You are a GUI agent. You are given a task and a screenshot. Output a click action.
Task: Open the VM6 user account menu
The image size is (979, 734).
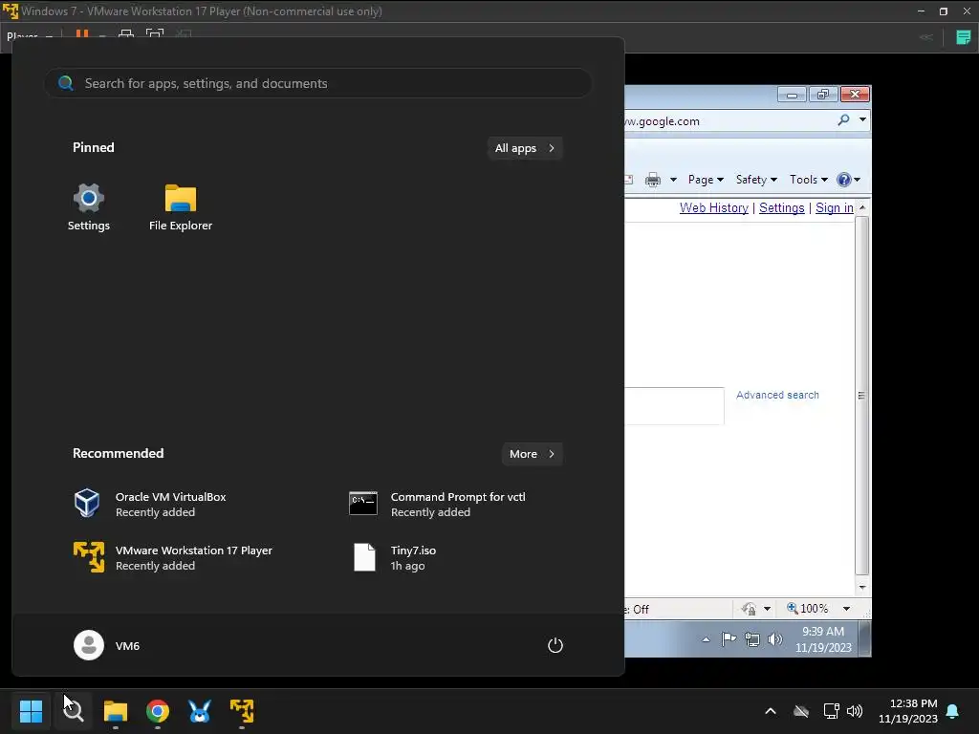[107, 645]
